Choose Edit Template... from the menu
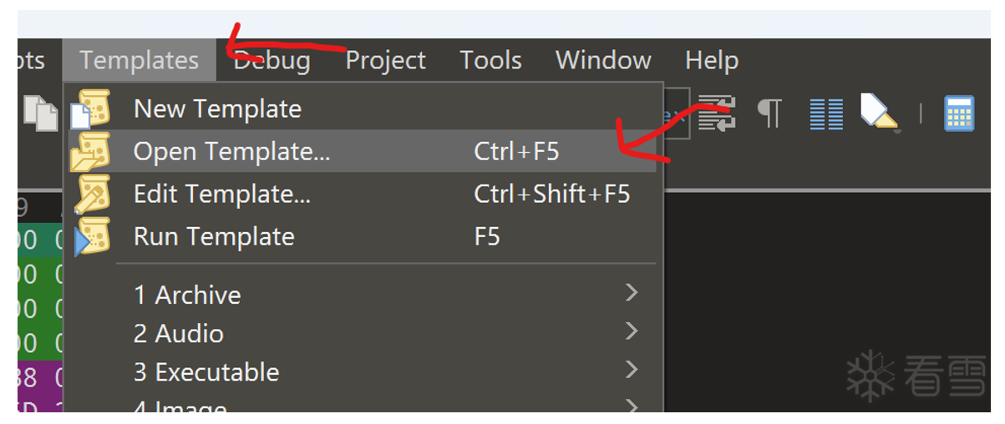 [222, 194]
